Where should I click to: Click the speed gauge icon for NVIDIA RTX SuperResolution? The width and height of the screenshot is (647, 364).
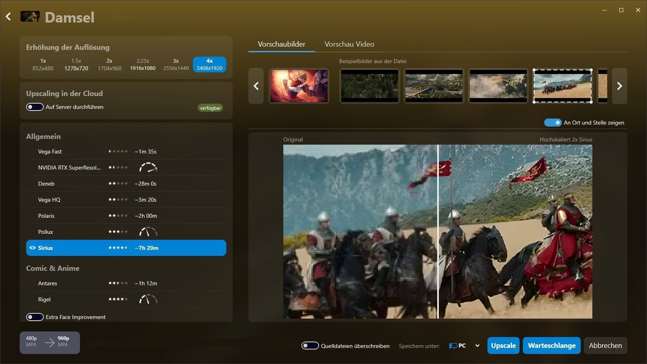coord(148,168)
